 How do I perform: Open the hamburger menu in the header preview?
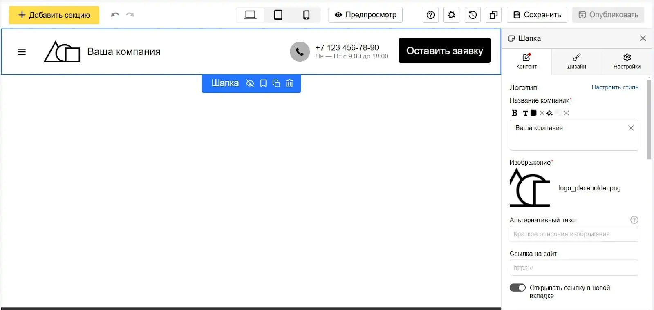[22, 52]
